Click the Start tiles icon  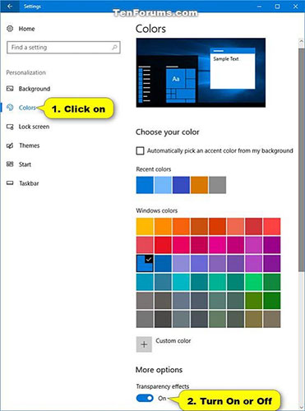tap(10, 164)
